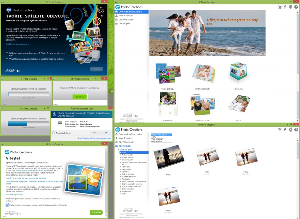Screen dimensions: 300x219
Task: Click the gift icon beside Dle Příležitosti in the beach-photo window
Action: tap(116, 20)
